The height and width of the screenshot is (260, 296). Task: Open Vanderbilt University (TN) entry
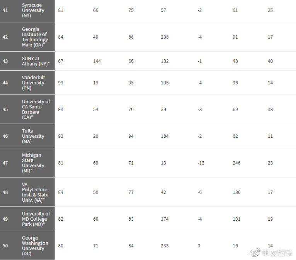click(33, 83)
